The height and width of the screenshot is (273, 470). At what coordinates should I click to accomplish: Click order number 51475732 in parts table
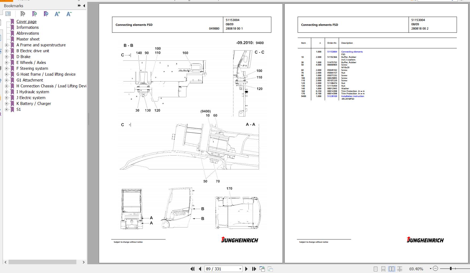tap(332, 62)
